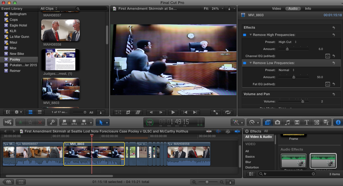The width and height of the screenshot is (343, 186).
Task: Switch to the Audio inspector tab
Action: (x=293, y=9)
